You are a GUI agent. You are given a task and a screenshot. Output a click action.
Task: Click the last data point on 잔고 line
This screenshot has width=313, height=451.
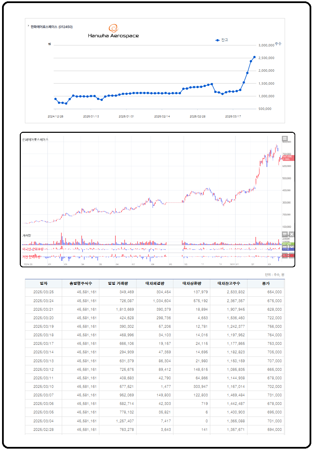click(254, 57)
